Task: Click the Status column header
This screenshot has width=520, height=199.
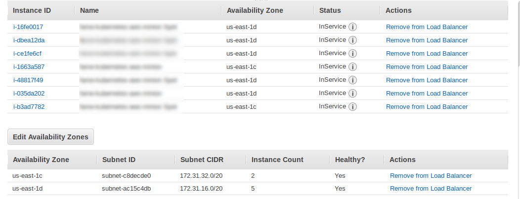Action: (x=330, y=10)
